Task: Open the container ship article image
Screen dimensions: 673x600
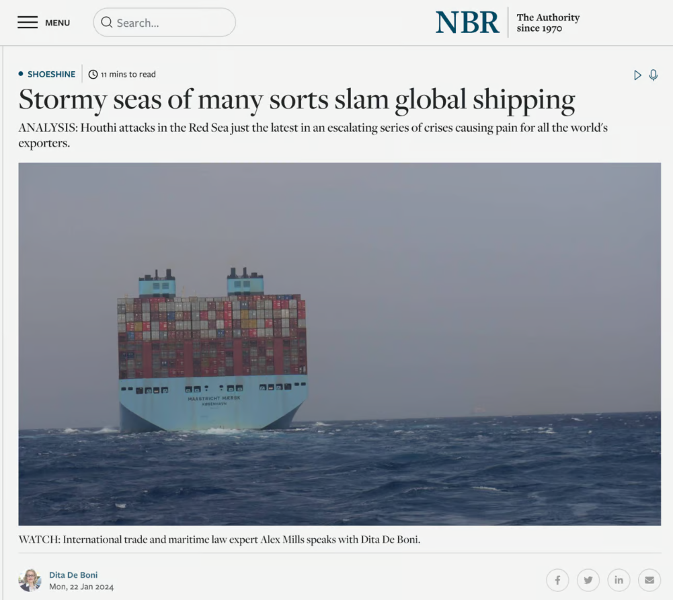Action: pos(340,344)
